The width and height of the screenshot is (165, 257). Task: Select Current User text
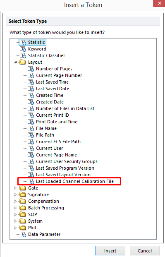tap(49, 148)
